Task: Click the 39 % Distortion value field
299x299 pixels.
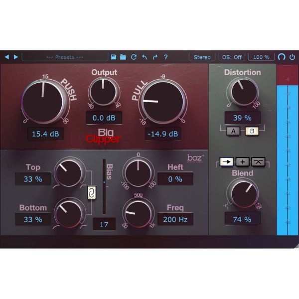Action: click(x=242, y=118)
